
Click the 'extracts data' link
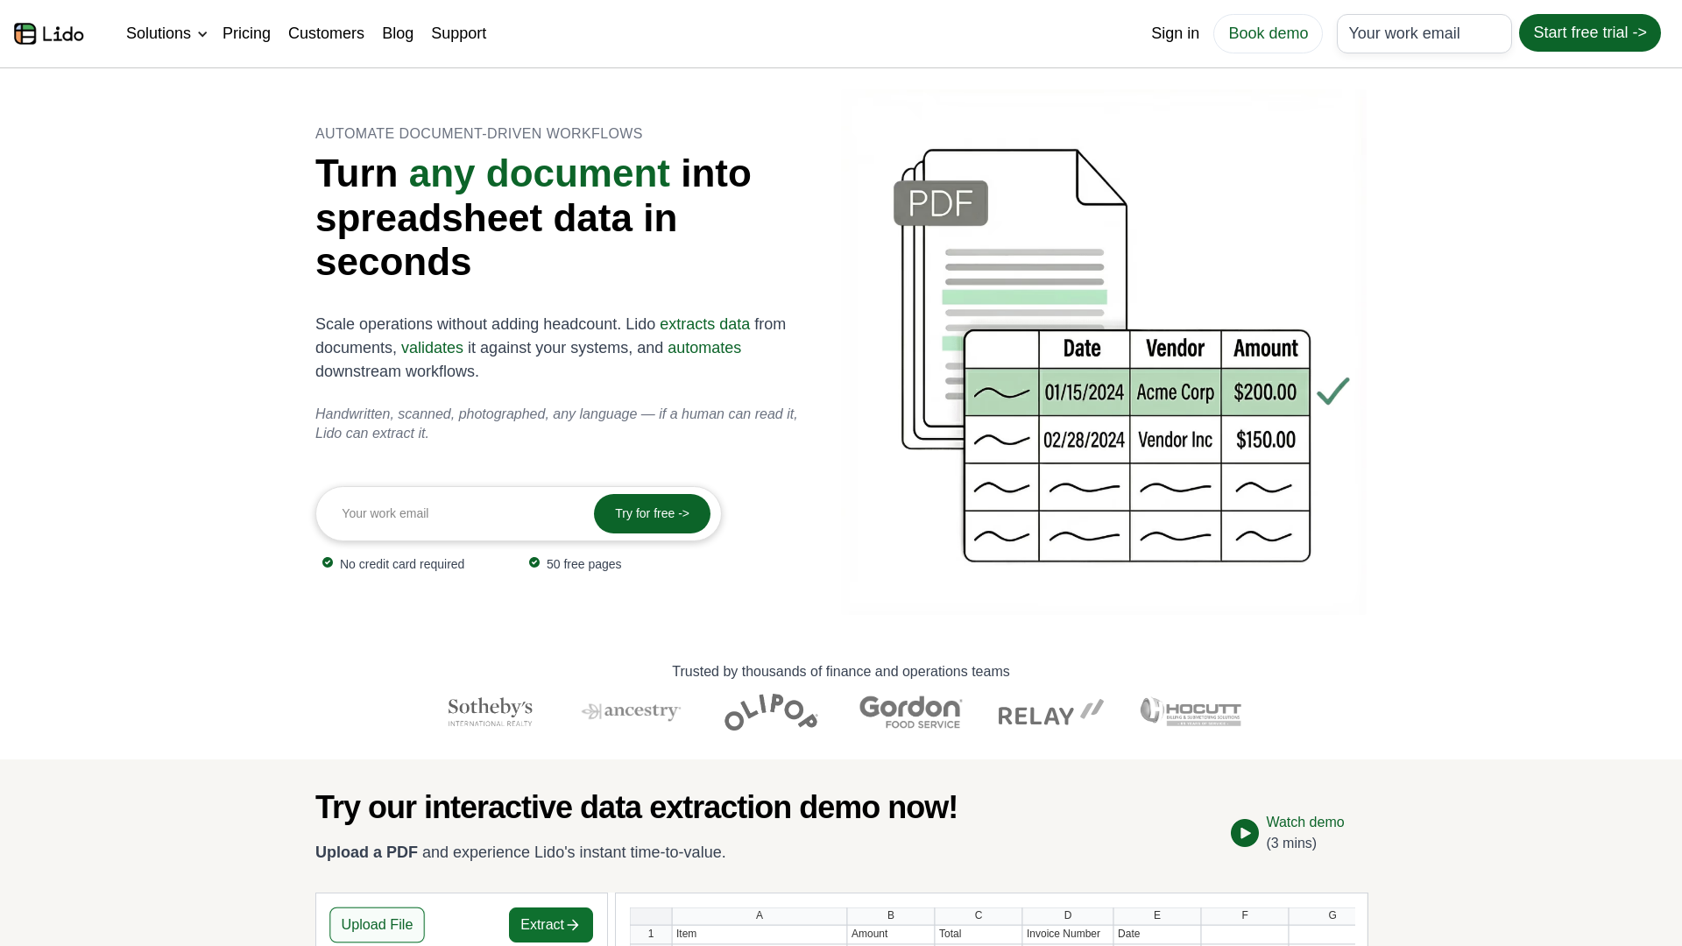pos(704,324)
